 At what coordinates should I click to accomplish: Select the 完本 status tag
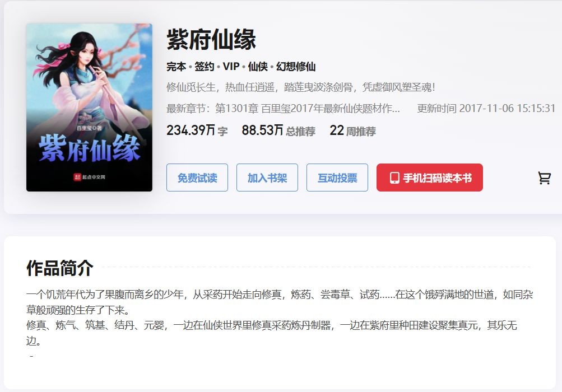177,67
